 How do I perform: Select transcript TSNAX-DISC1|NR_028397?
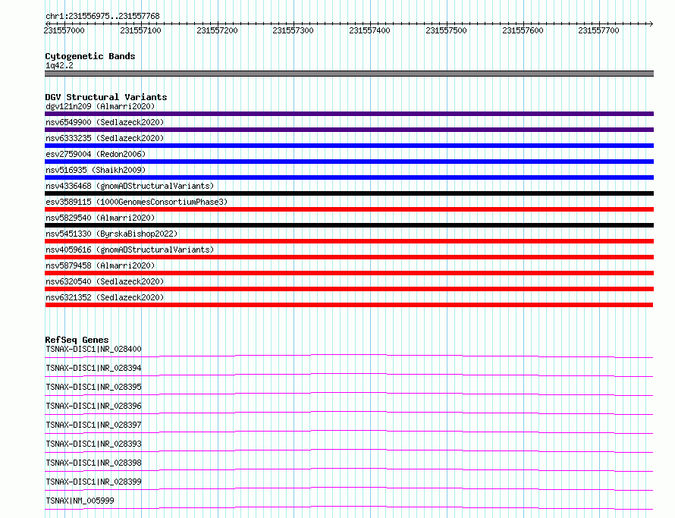tap(93, 425)
